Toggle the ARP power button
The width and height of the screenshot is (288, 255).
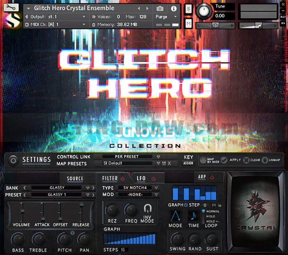[212, 177]
